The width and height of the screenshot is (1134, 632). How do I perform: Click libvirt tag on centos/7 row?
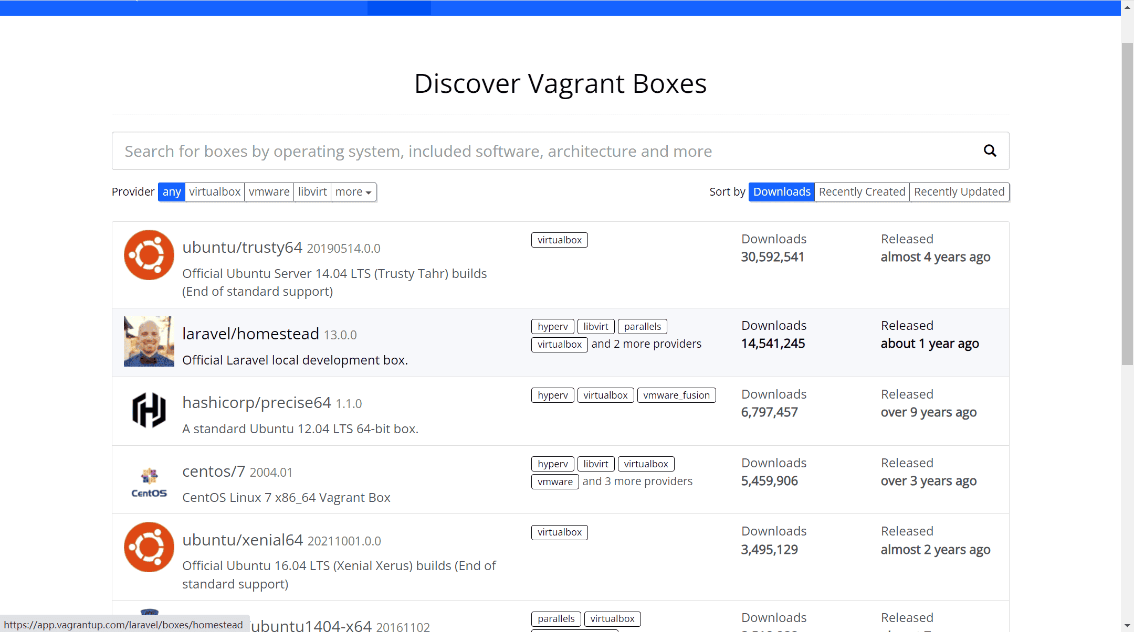click(x=596, y=464)
